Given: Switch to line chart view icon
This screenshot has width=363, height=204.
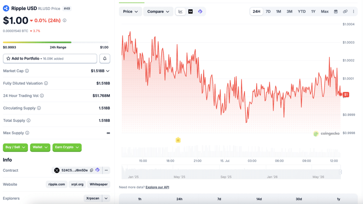Looking at the screenshot, I should click(x=180, y=11).
